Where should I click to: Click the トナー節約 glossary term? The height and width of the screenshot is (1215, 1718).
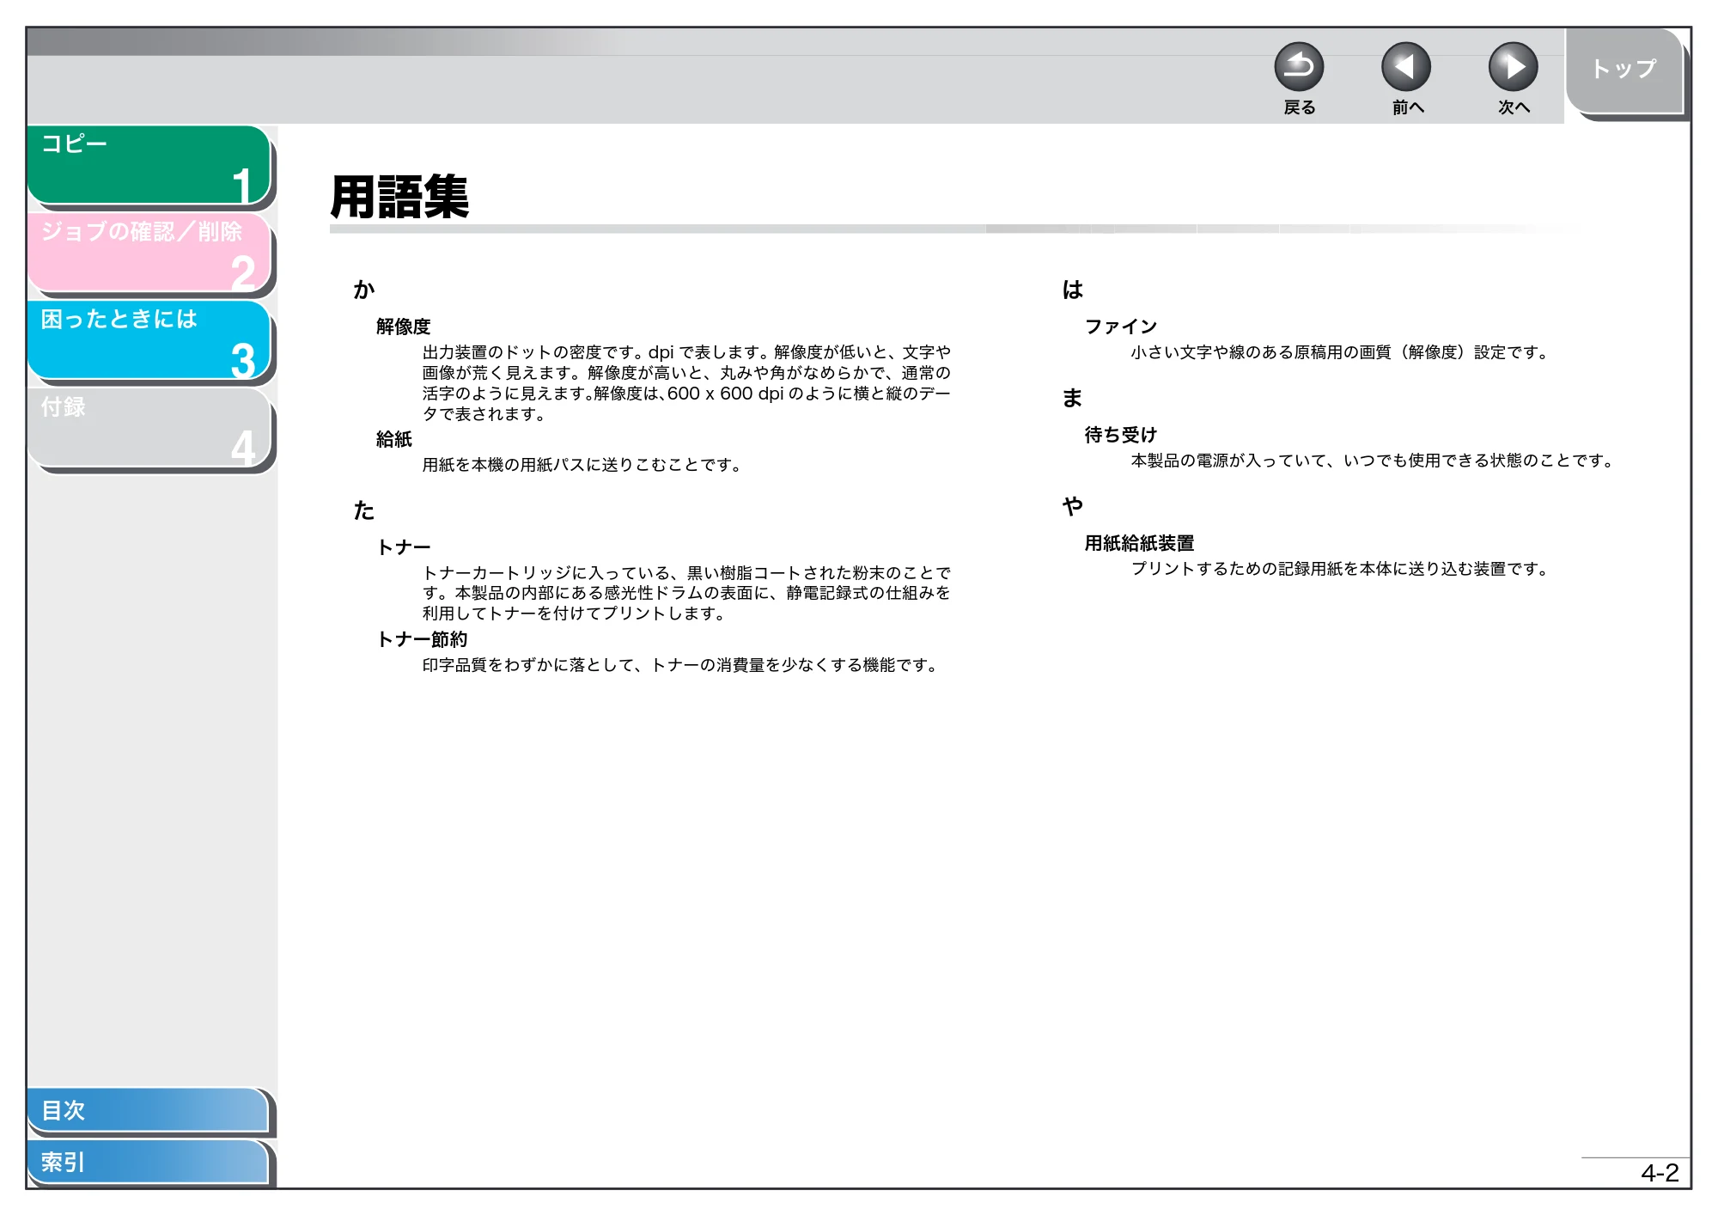tap(422, 639)
